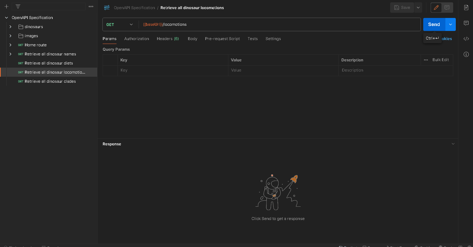Collapse the OpenAPI Specification collection
473x247 pixels.
click(x=7, y=18)
